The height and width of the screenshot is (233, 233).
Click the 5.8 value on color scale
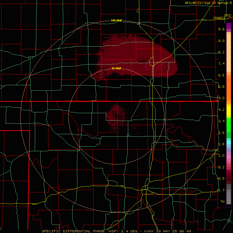click(221, 87)
